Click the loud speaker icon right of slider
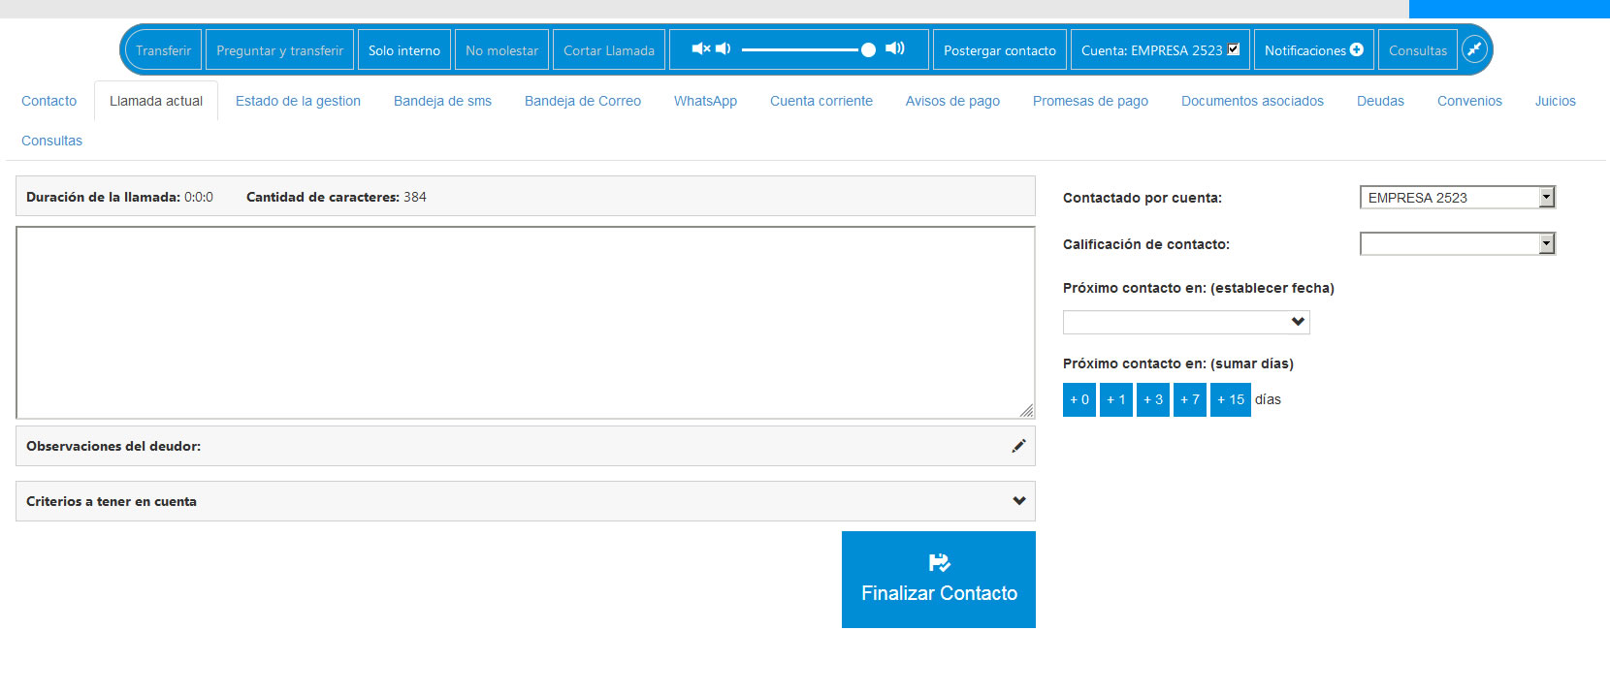1610x694 pixels. click(895, 48)
